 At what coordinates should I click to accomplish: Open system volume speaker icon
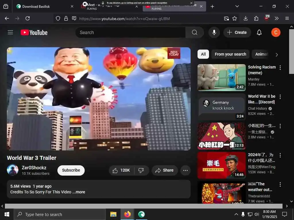pos(257,214)
